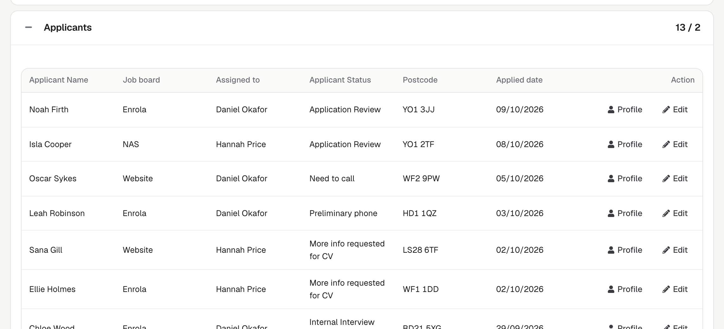The height and width of the screenshot is (329, 724).
Task: Click postcode WF2 9PW
Action: coord(421,178)
